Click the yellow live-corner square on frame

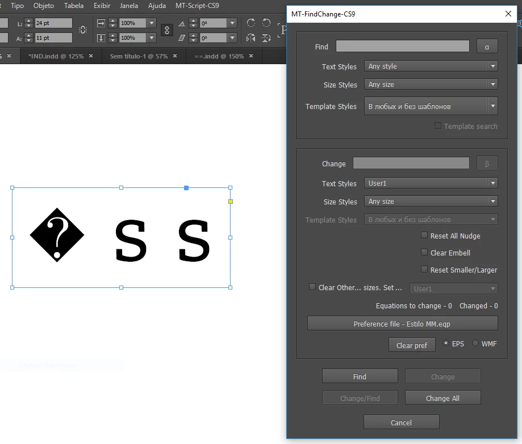[x=231, y=202]
